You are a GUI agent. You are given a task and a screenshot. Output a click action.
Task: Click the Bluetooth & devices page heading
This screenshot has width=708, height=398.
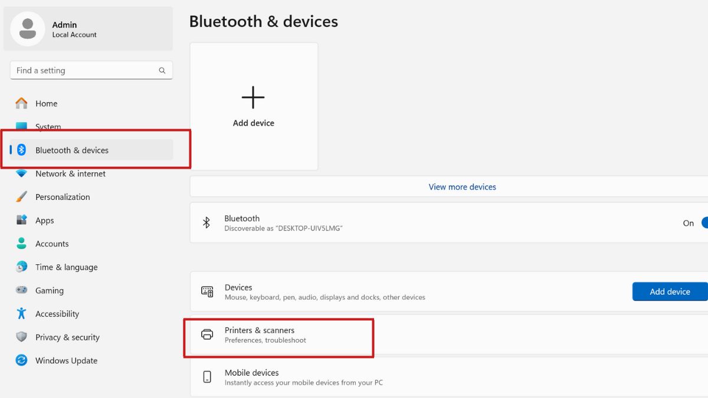[x=264, y=21]
